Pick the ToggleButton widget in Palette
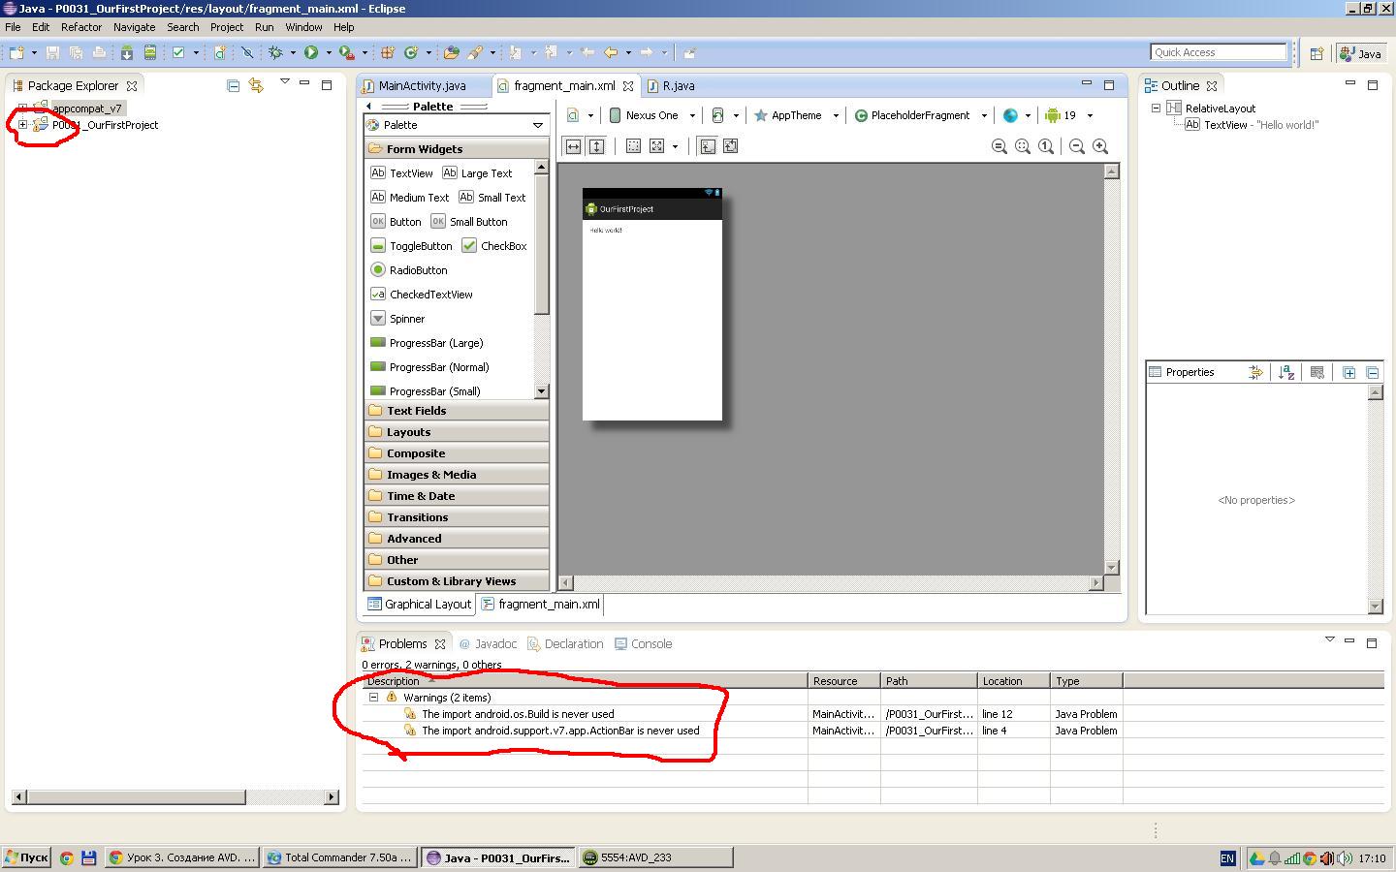The height and width of the screenshot is (872, 1396). pyautogui.click(x=411, y=246)
